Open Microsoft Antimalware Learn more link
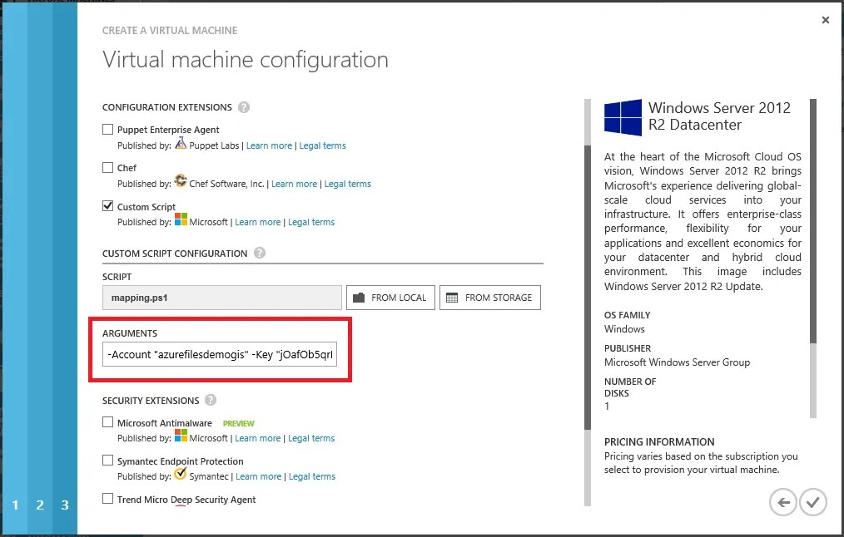Viewport: 844px width, 537px height. click(x=258, y=438)
